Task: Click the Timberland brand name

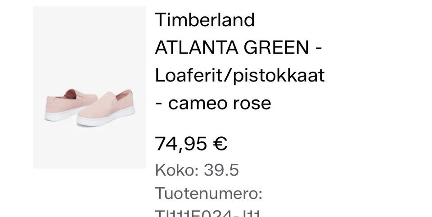Action: [205, 20]
